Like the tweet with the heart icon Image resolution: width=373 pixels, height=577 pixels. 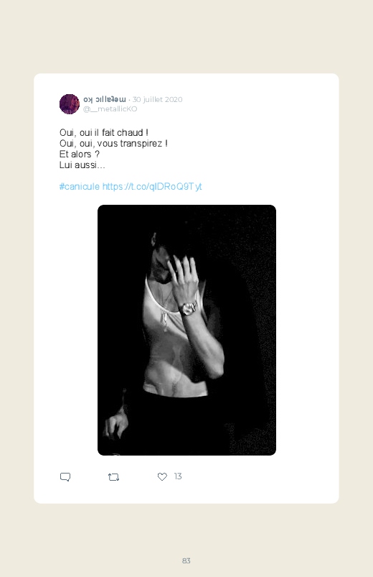click(x=162, y=476)
